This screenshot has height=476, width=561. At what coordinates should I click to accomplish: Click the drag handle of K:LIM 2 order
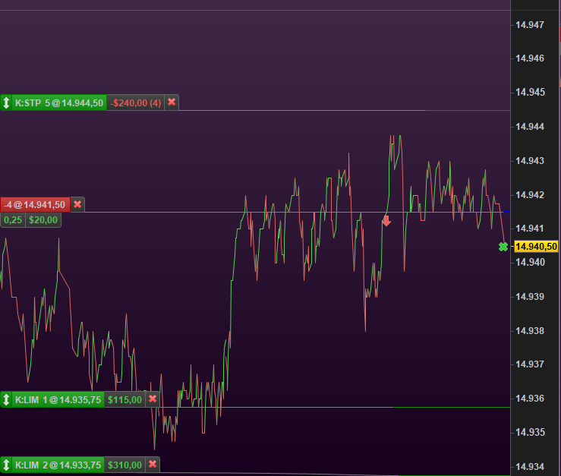click(x=6, y=465)
